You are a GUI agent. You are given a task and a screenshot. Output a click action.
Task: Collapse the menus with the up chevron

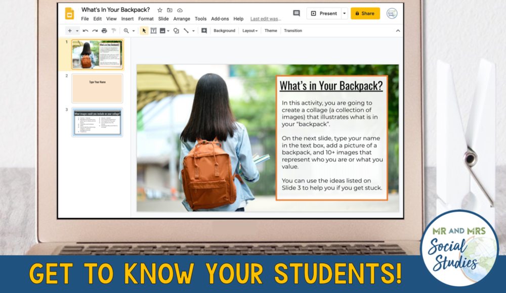[x=398, y=31]
